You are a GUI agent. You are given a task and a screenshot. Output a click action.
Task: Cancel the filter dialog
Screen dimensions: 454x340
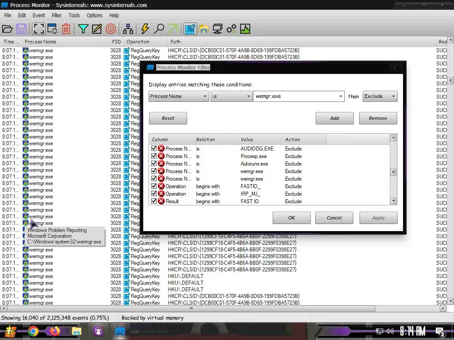[334, 218]
